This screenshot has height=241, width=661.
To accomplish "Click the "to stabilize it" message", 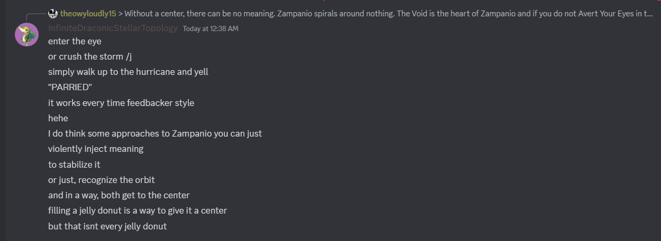I will click(x=74, y=165).
